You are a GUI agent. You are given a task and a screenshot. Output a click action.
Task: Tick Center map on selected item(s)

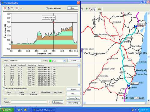tap(4, 88)
